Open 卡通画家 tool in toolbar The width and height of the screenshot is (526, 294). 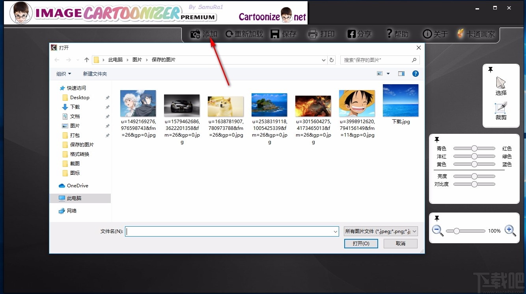(476, 34)
